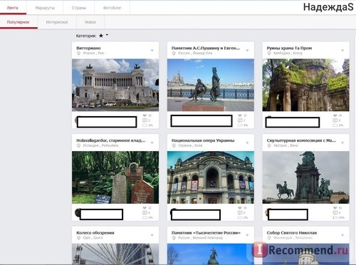Open comments icon on Национальная опера Украины

(240, 213)
